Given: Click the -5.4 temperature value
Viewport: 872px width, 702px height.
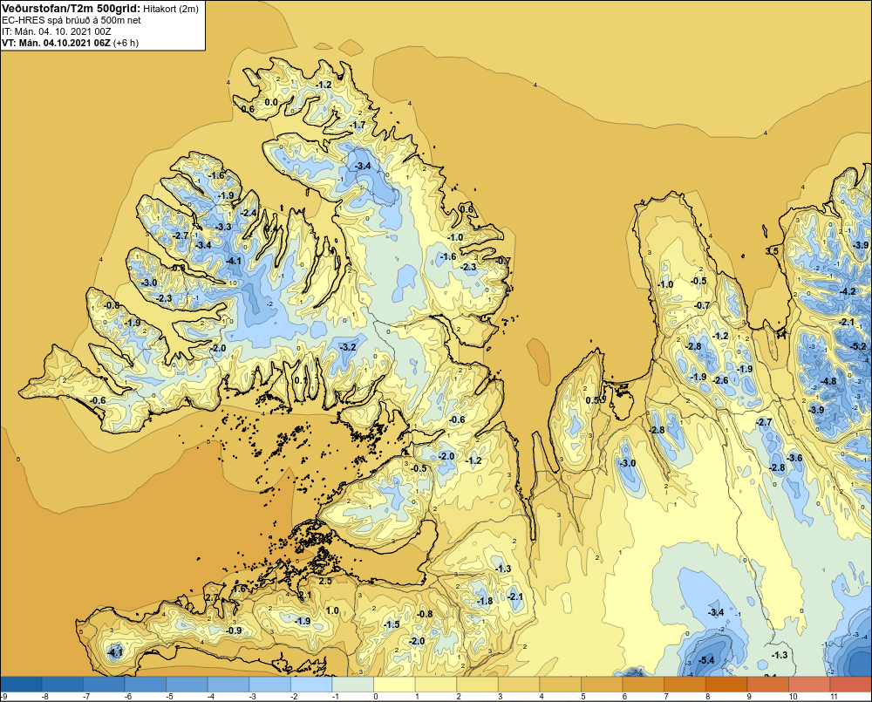Looking at the screenshot, I should 705,660.
